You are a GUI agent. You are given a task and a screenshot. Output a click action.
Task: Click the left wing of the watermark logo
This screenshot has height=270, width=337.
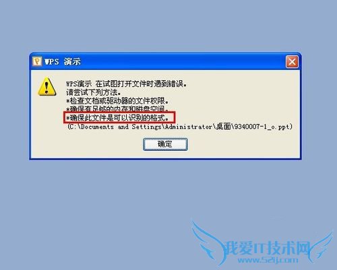(208, 240)
